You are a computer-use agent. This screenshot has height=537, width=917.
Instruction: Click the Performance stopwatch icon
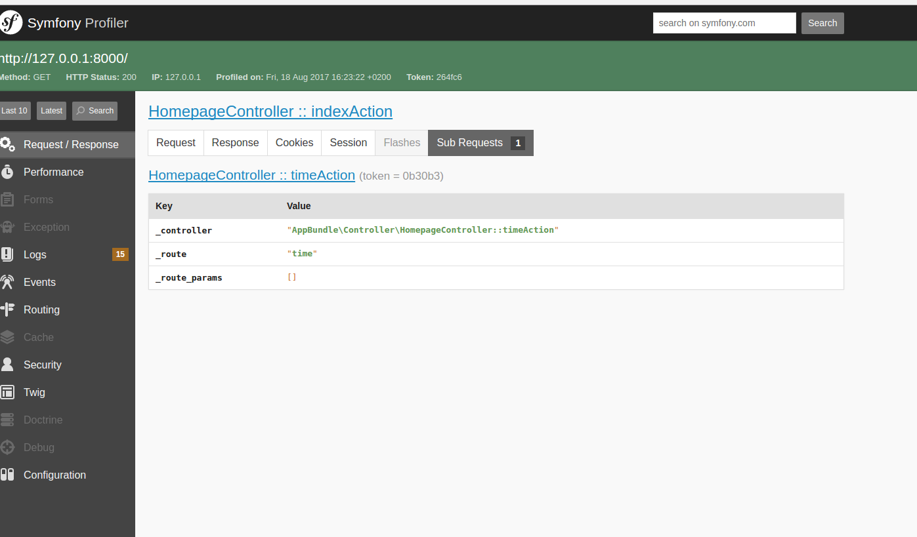point(7,172)
